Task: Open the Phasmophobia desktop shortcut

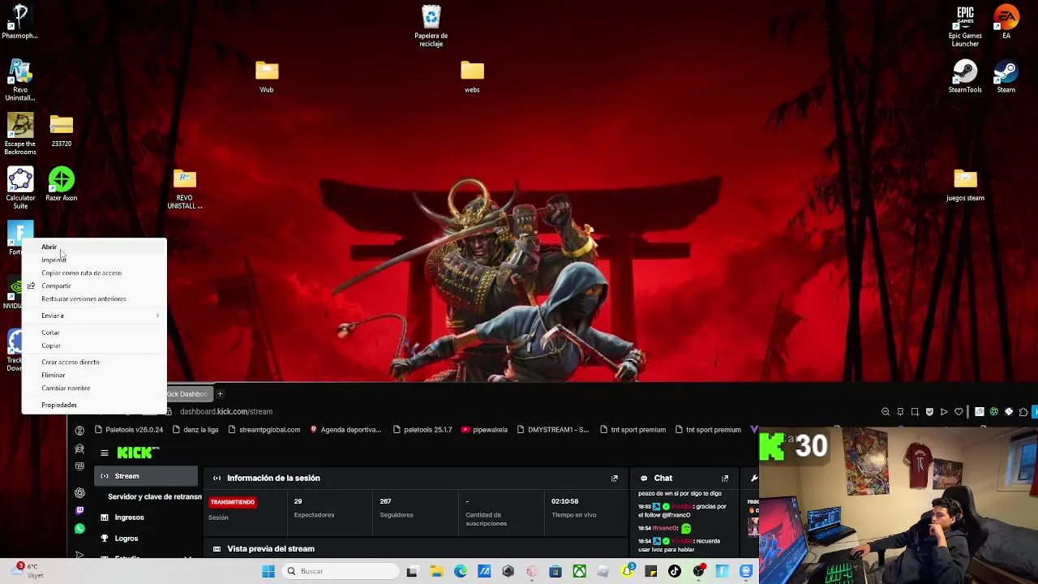Action: (20, 22)
